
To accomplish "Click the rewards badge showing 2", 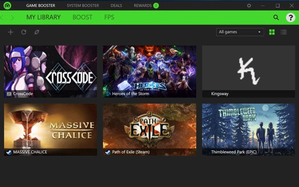I will [x=156, y=5].
